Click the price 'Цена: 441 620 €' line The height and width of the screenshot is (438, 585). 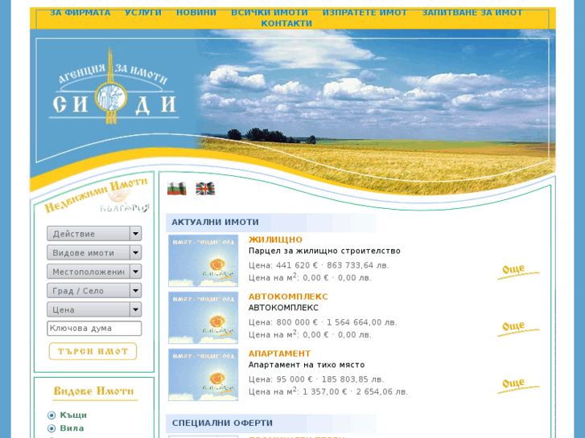click(319, 265)
